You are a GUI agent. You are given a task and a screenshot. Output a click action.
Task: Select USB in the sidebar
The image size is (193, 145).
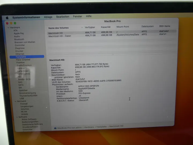coord(22,98)
